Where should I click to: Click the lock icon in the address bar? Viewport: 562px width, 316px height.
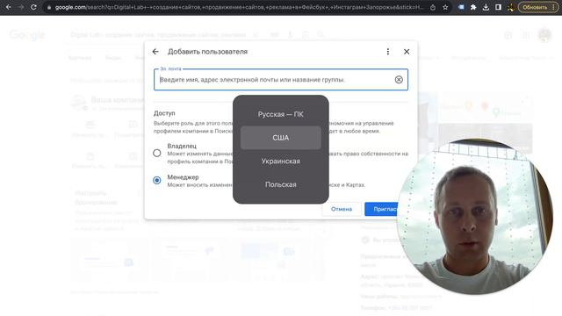point(49,7)
